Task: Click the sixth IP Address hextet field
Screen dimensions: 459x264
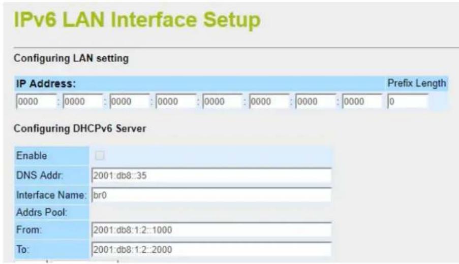Action: [x=269, y=102]
